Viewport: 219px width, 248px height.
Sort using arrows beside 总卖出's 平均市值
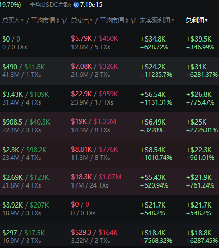point(127,20)
